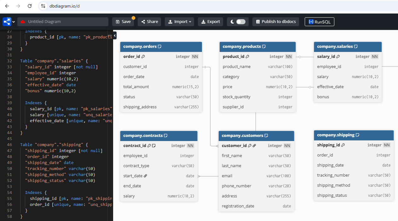Viewport: 398px width, 221px height.
Task: Click the shipping_address row in orders
Action: 161,107
